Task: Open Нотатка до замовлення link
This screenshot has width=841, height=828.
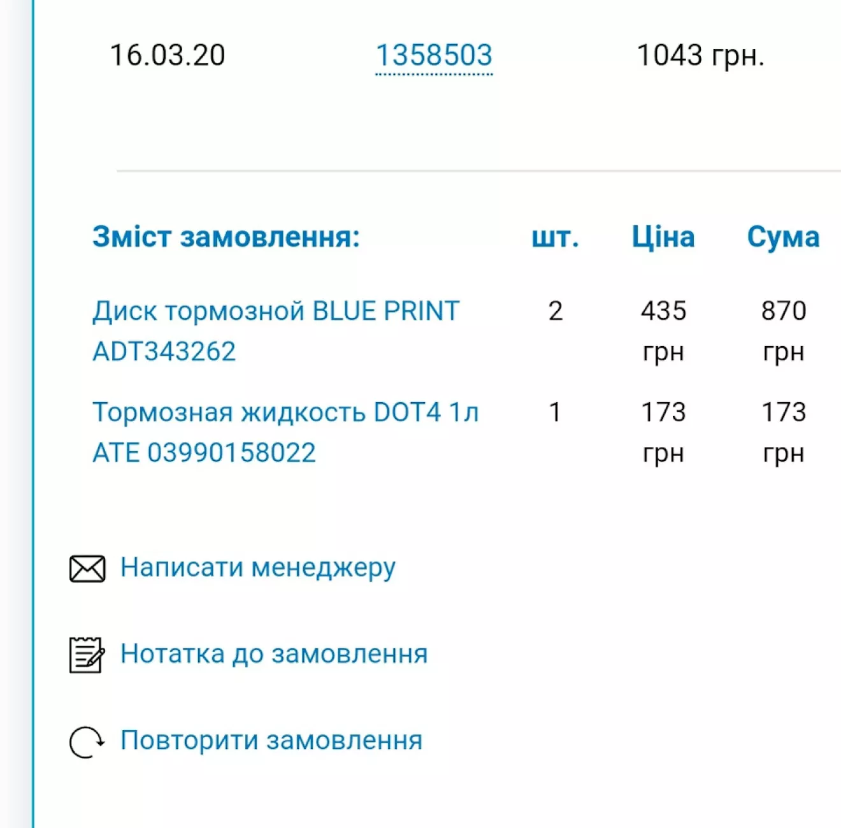Action: tap(274, 654)
